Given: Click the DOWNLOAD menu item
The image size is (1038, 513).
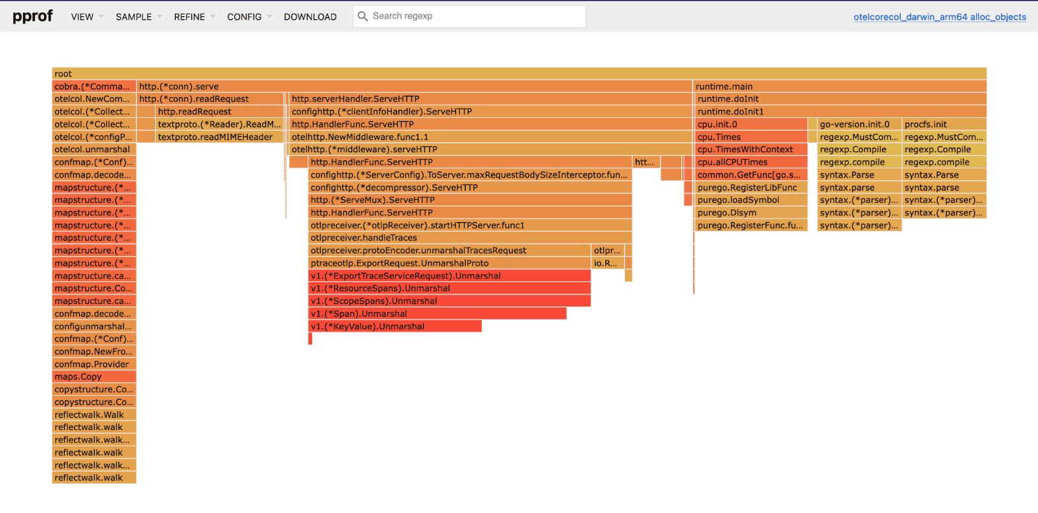Looking at the screenshot, I should click(x=310, y=17).
